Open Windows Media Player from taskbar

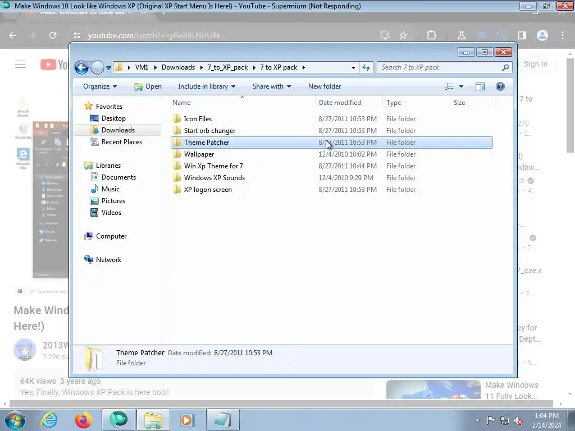click(188, 420)
